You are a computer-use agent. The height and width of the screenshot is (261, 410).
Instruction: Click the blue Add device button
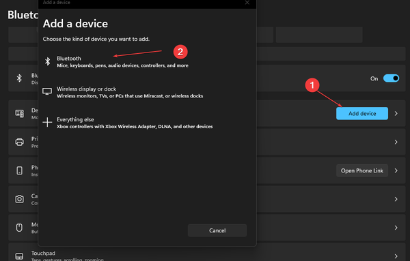point(362,113)
